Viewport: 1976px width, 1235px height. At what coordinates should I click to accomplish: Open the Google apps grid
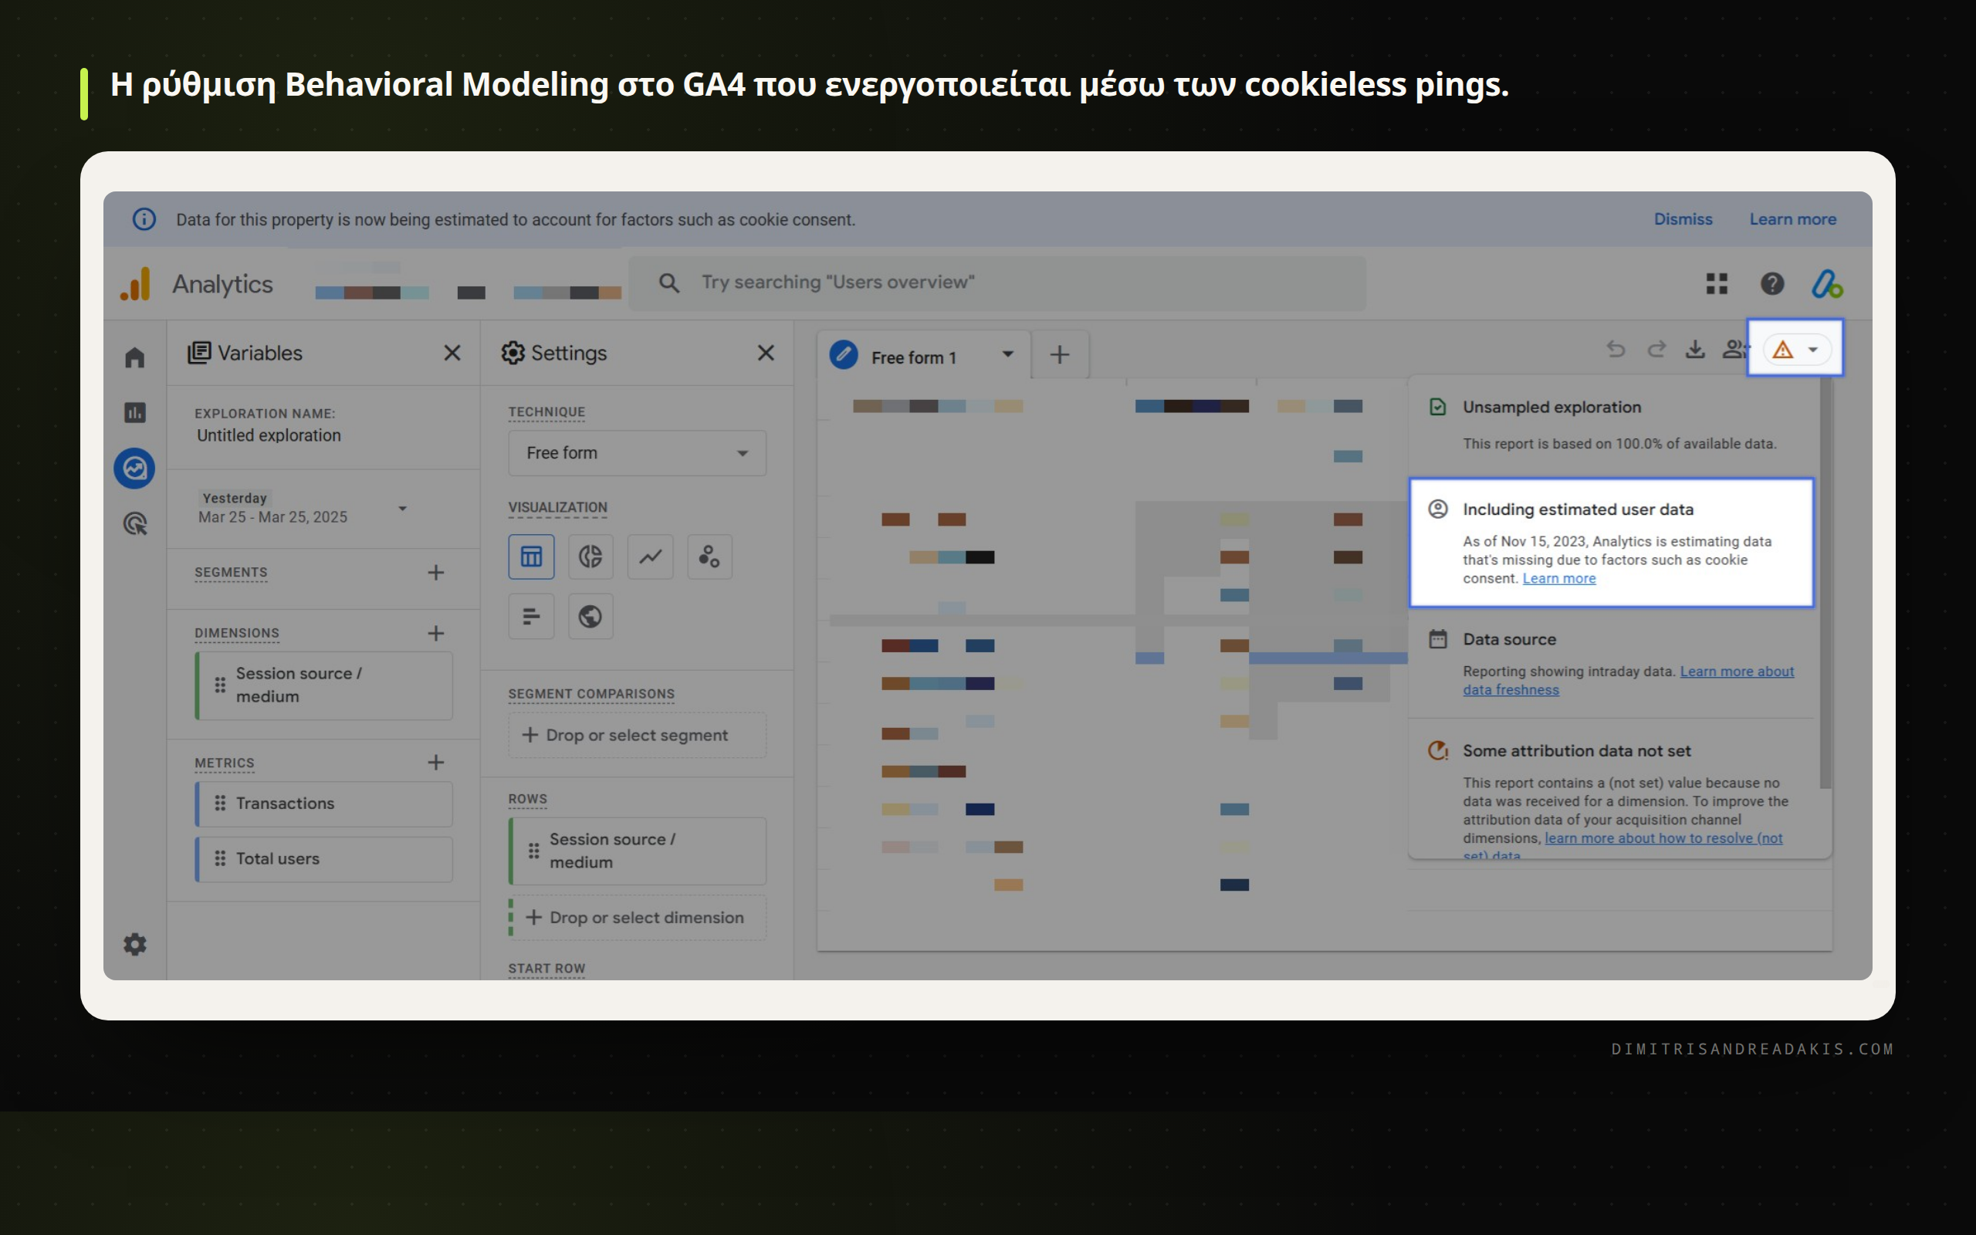1717,283
